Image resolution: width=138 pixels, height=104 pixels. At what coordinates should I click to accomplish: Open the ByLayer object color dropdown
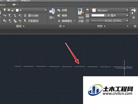click(x=127, y=10)
